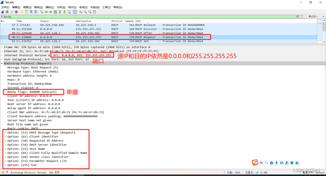Click the Sogou S logo icon
This screenshot has width=326, height=176.
click(x=255, y=162)
